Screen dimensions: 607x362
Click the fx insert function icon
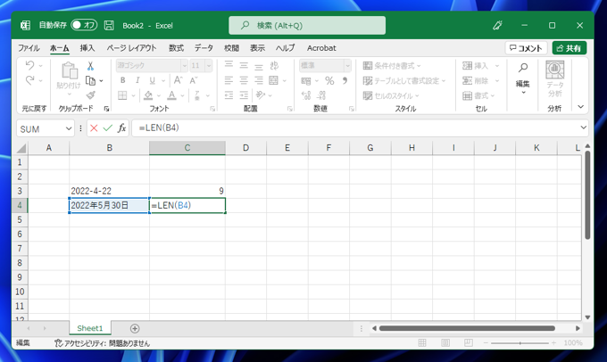[121, 128]
